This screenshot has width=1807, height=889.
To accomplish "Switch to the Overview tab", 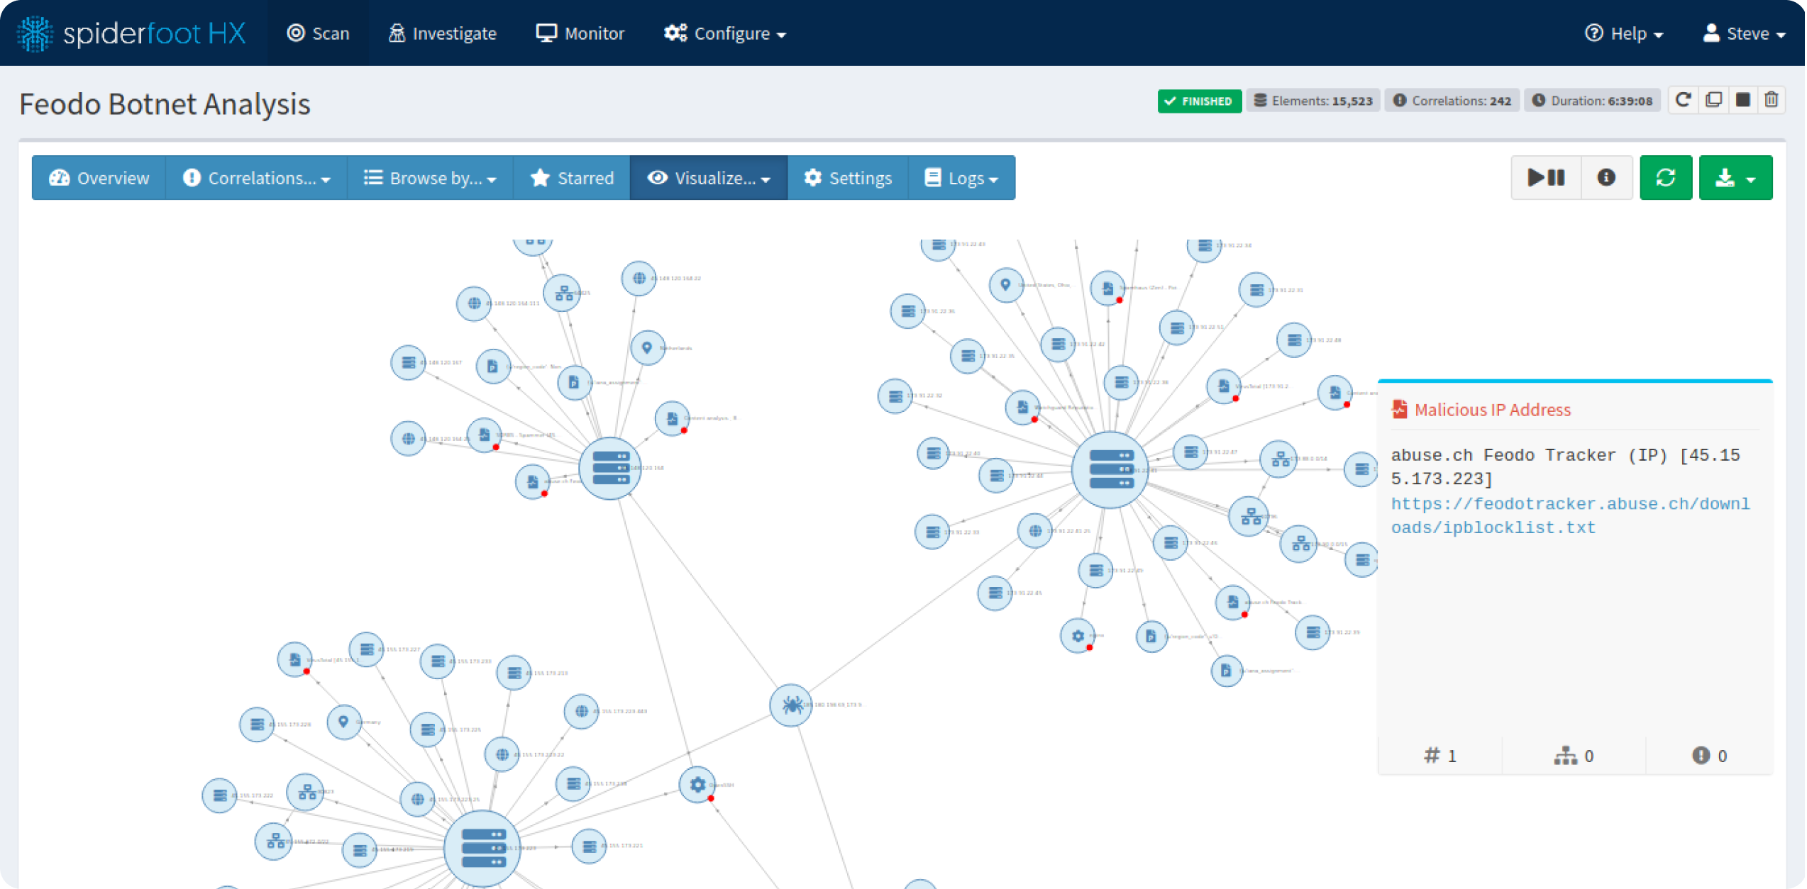I will point(99,178).
